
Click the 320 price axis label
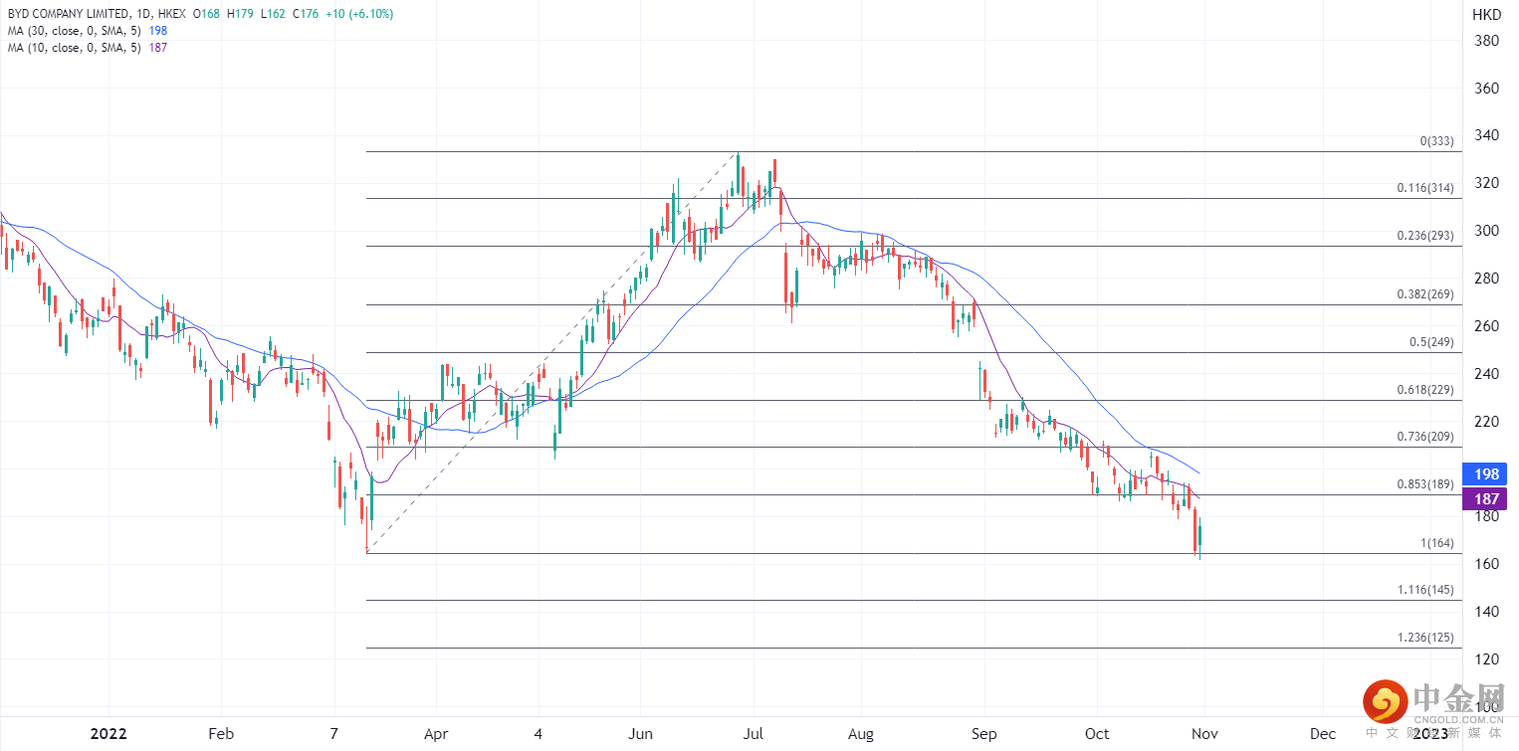pos(1487,184)
